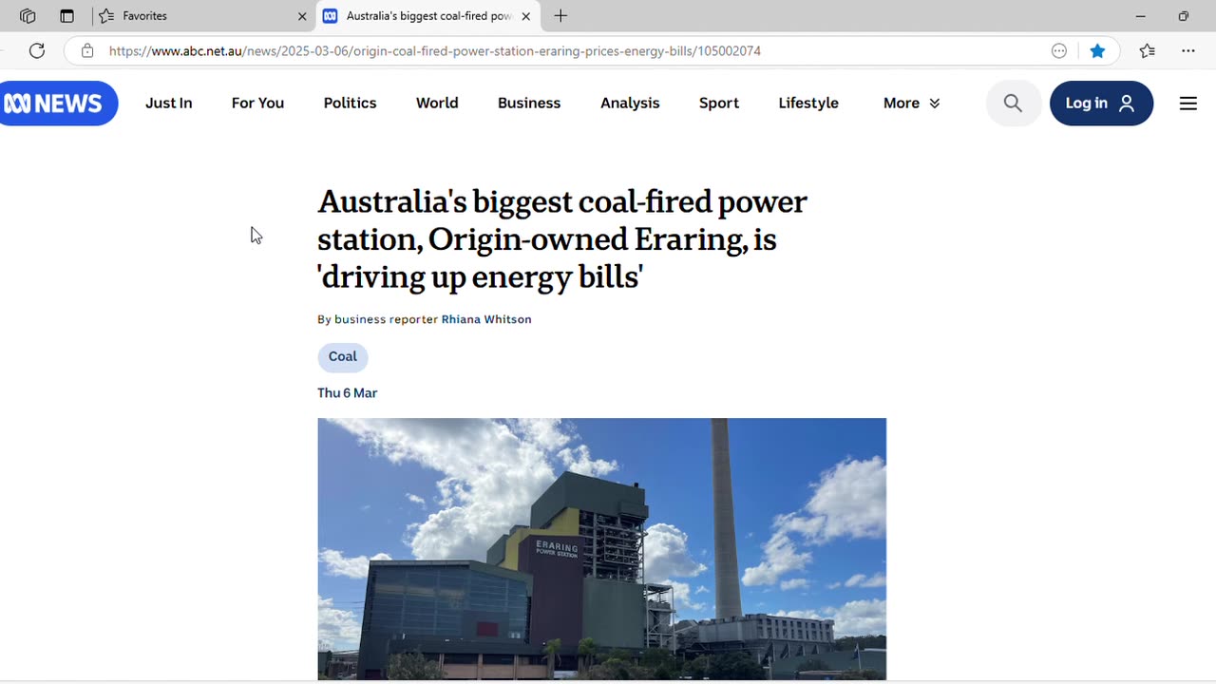Viewport: 1216px width, 684px height.
Task: Open the Just In section
Action: tap(168, 104)
